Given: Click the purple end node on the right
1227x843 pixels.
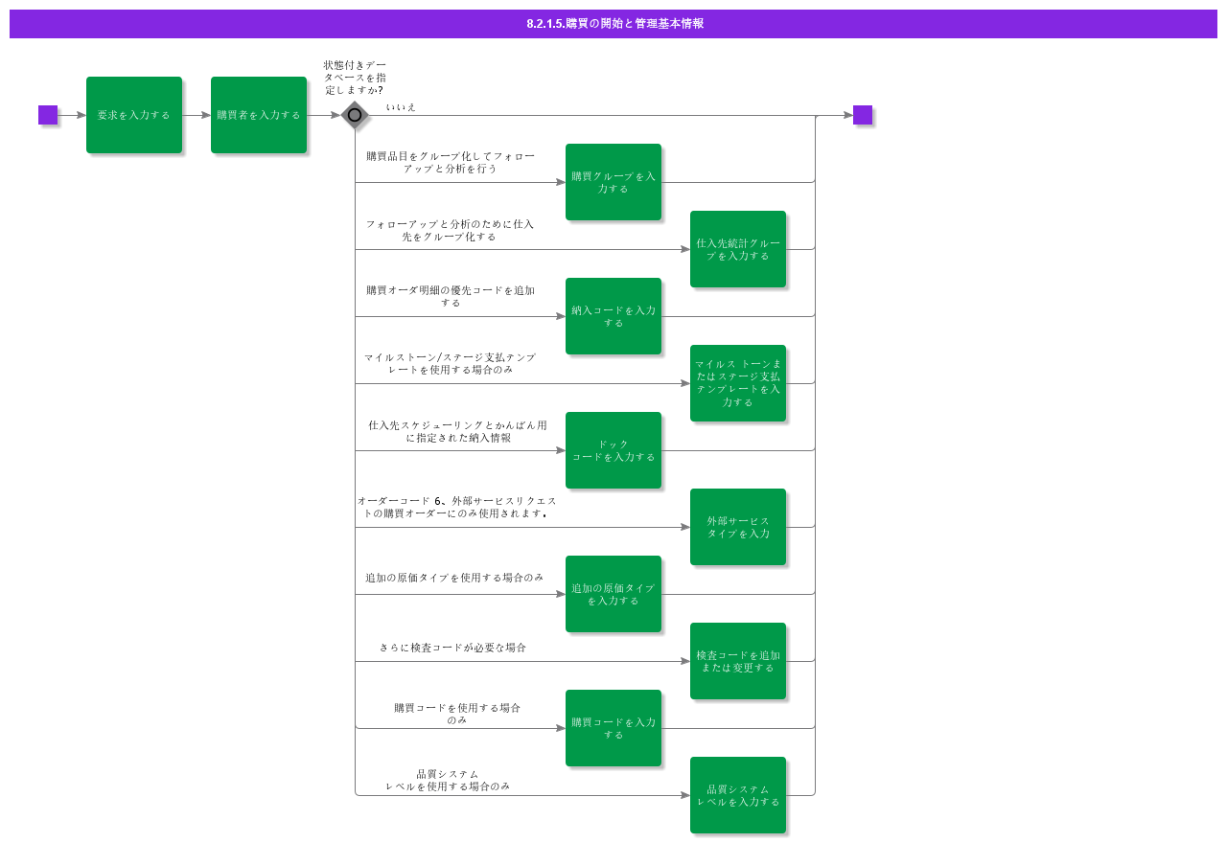Looking at the screenshot, I should [x=862, y=115].
